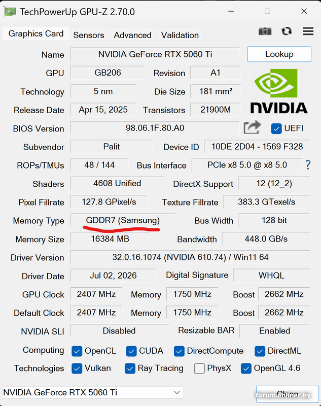321x406 pixels.
Task: Click the BIOS export share icon
Action: coord(252,127)
